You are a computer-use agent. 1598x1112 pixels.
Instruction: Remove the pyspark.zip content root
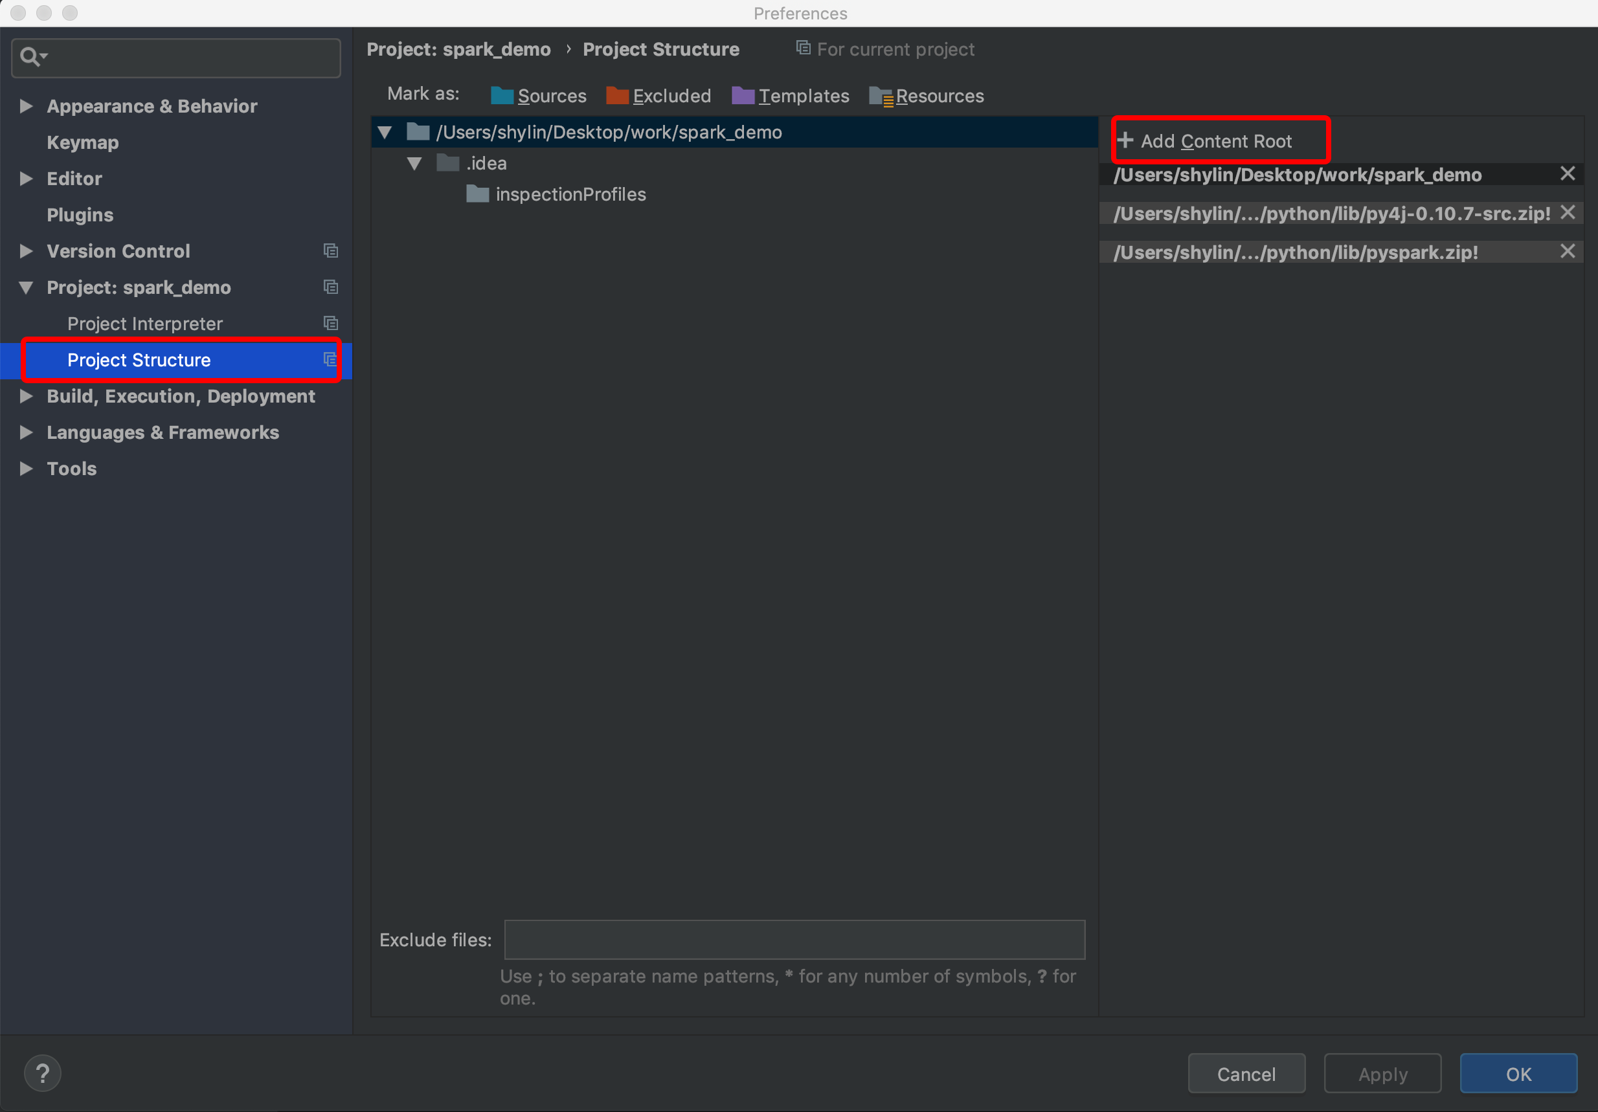click(x=1567, y=252)
